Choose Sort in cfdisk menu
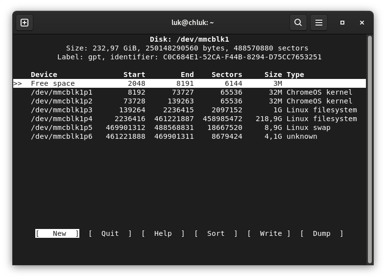Screen dimensions: 386x279 (216, 233)
